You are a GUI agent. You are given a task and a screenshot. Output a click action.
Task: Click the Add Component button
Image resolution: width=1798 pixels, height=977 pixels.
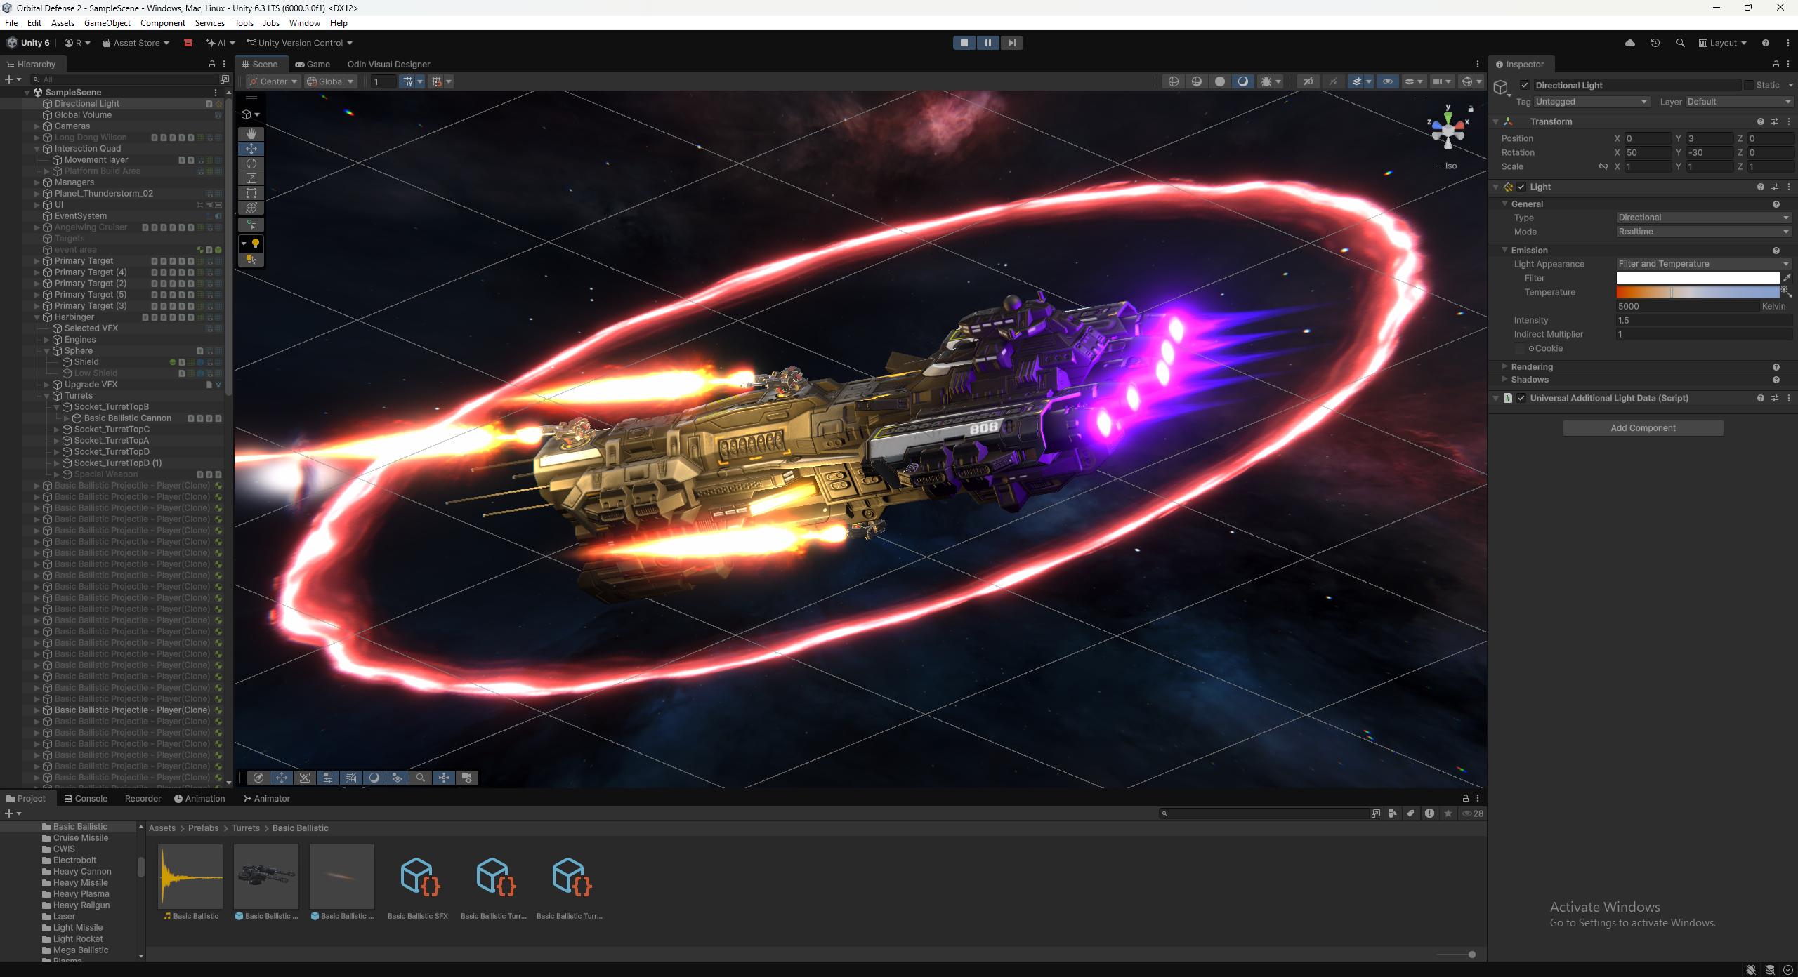tap(1642, 428)
